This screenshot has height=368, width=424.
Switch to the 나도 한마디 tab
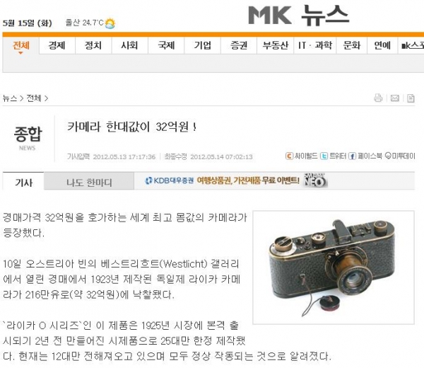click(x=89, y=183)
